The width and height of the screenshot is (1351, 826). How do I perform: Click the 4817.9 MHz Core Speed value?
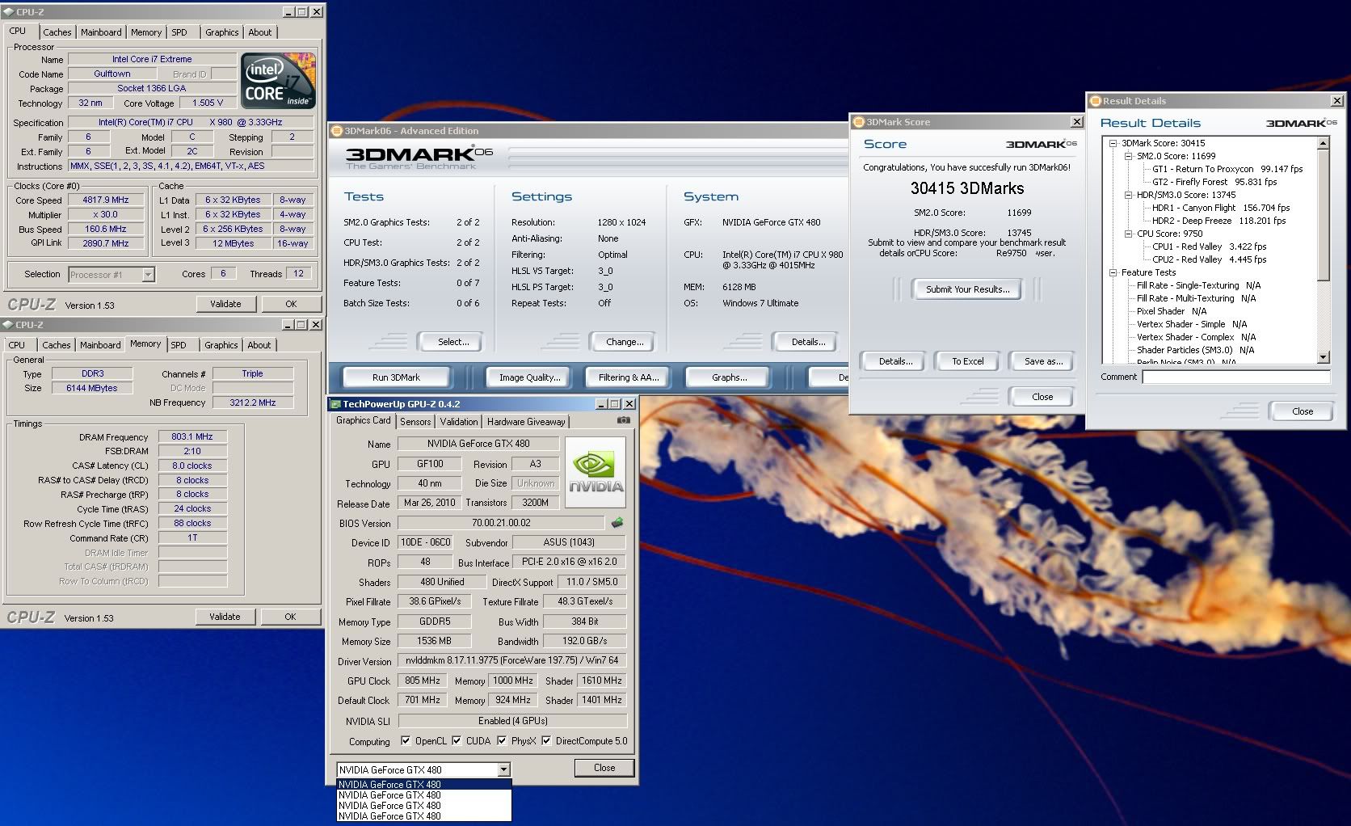tap(106, 200)
